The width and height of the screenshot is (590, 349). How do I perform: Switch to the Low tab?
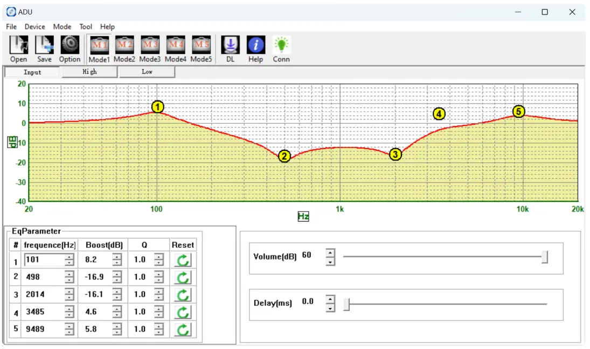click(x=147, y=72)
